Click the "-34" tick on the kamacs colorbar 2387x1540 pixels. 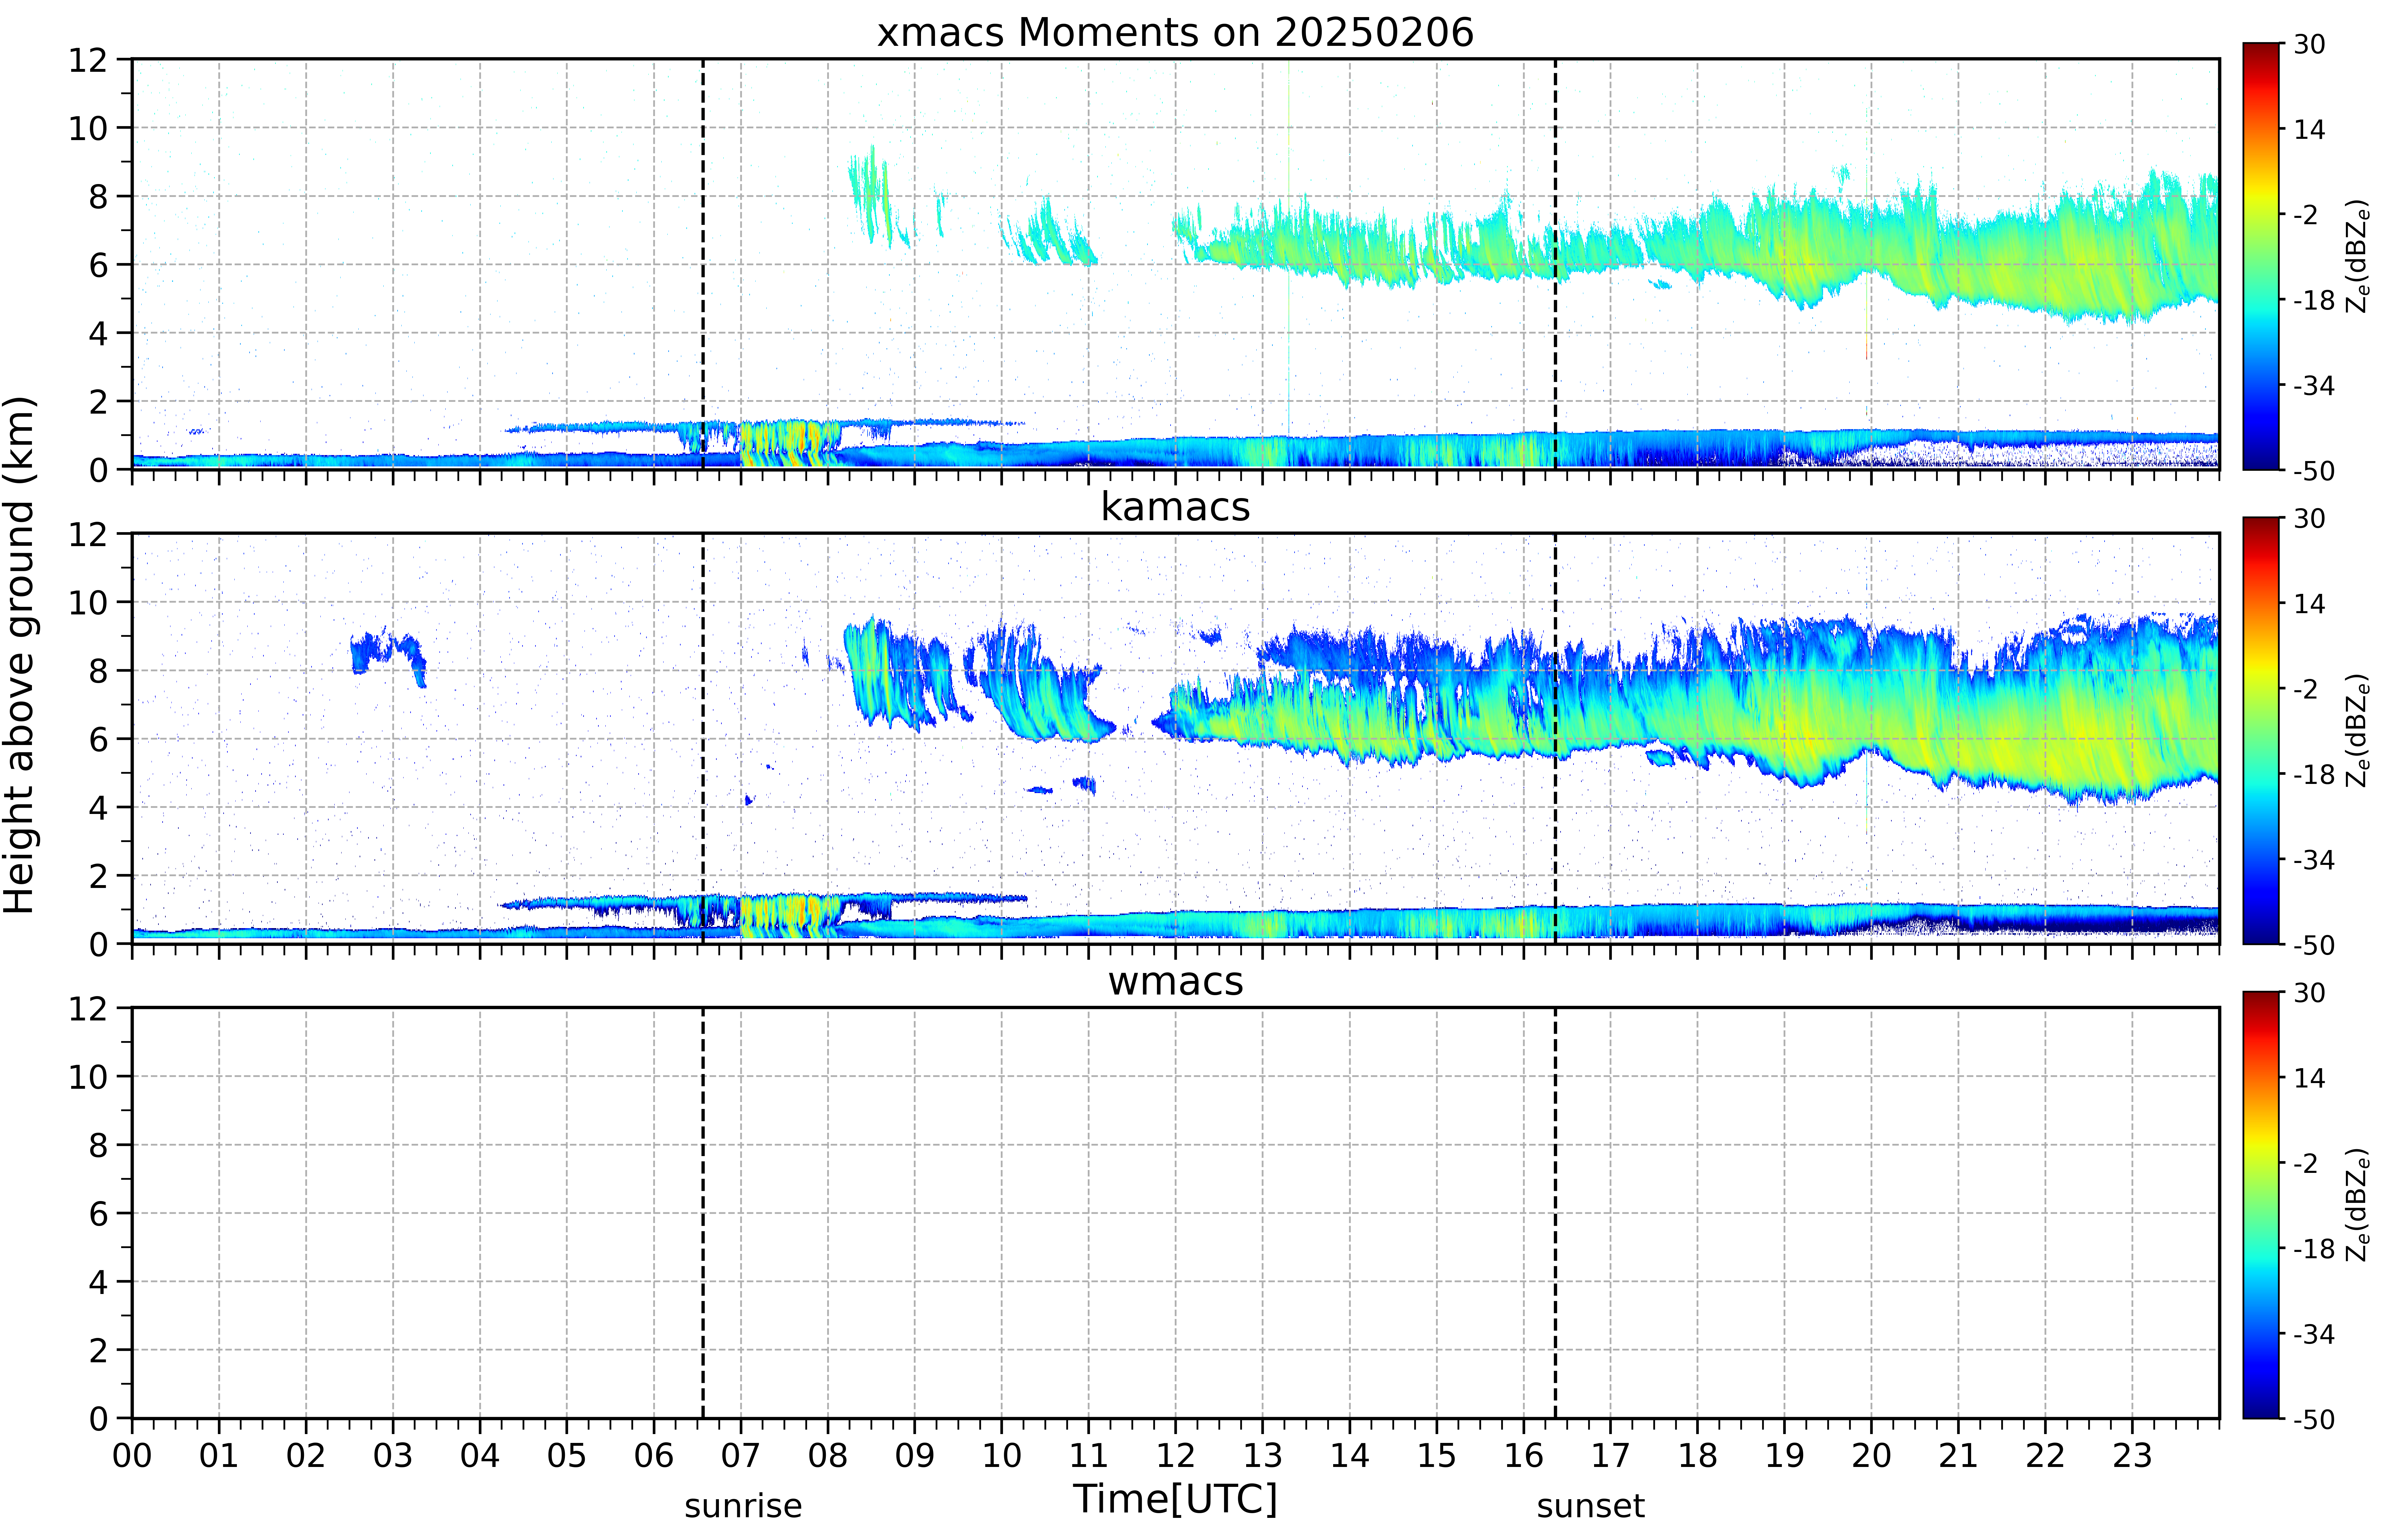click(x=2314, y=860)
